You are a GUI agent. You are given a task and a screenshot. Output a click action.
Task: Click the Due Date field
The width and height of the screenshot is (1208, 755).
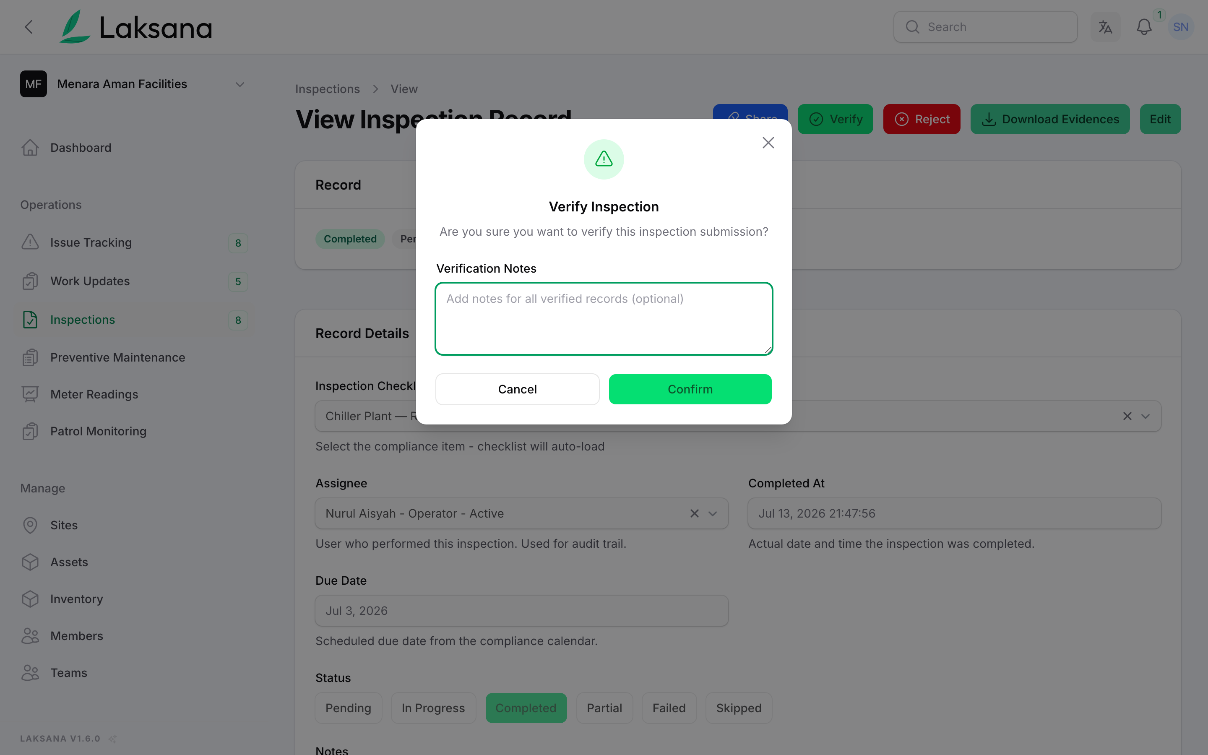pos(522,611)
